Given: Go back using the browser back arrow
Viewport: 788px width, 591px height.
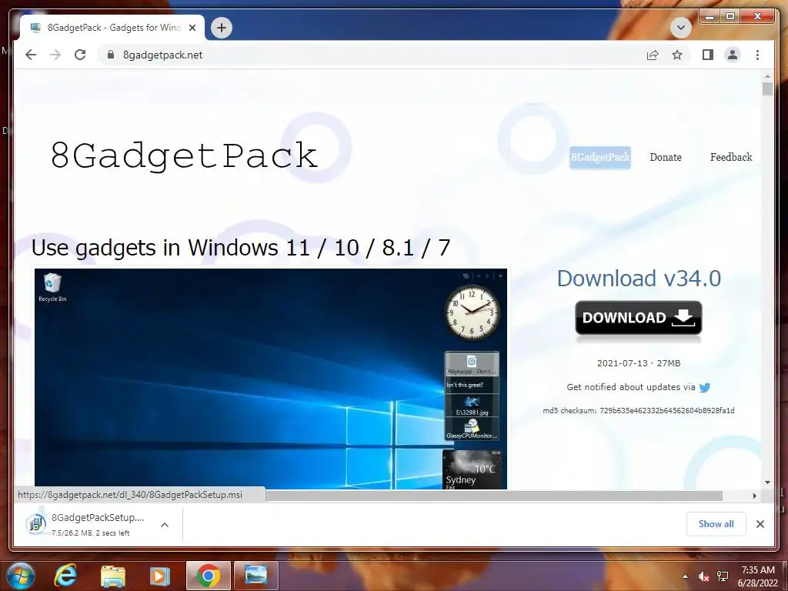Looking at the screenshot, I should click(x=31, y=55).
